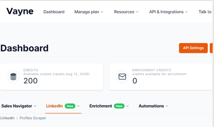Image resolution: width=214 pixels, height=127 pixels.
Task: Expand the Resources dropdown chevron
Action: [x=137, y=12]
